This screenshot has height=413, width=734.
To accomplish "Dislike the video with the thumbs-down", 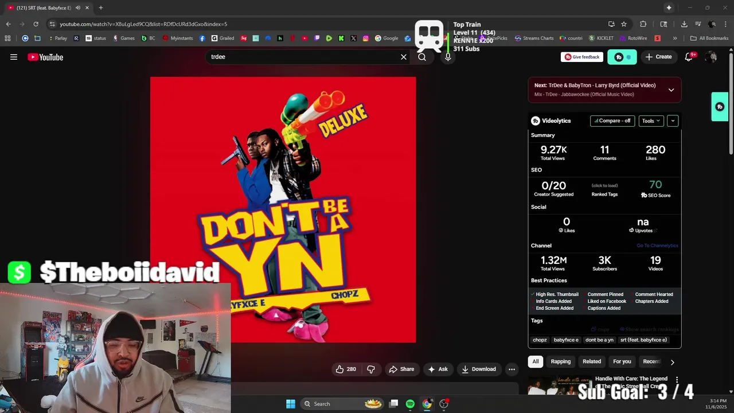I will point(371,369).
